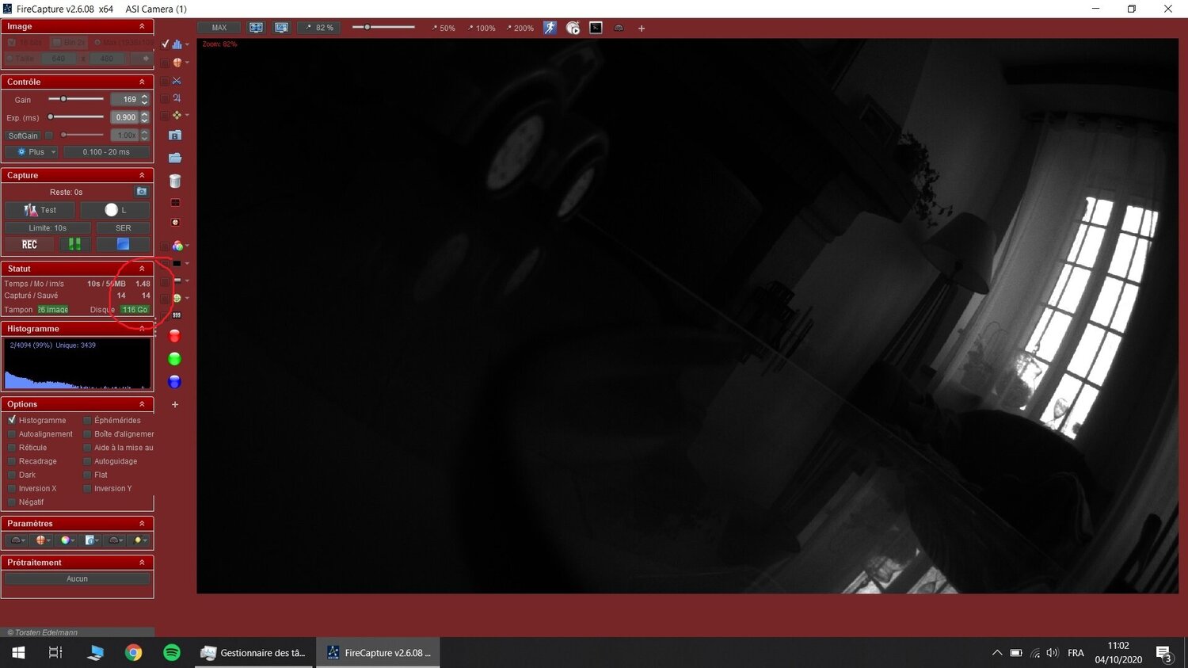Toggle the Négatif checkbox
Image resolution: width=1188 pixels, height=668 pixels.
click(12, 502)
